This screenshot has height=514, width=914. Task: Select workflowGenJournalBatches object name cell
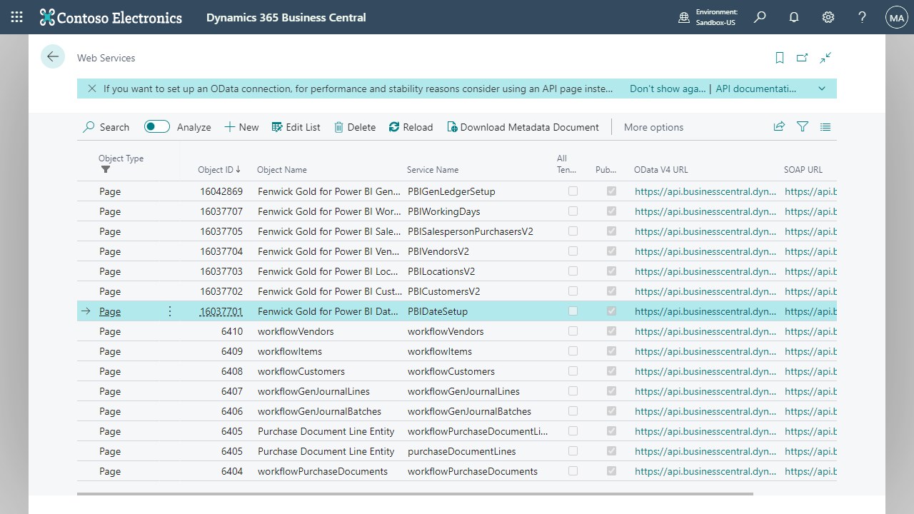(319, 411)
